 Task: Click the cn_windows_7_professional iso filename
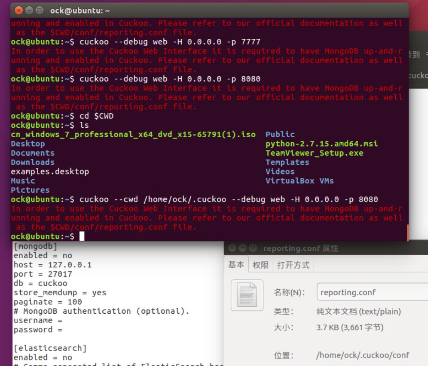[x=133, y=135]
